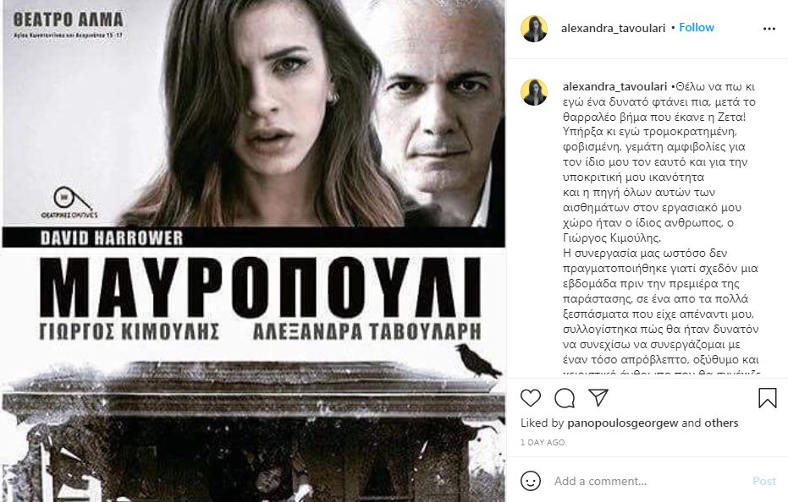The width and height of the screenshot is (788, 502).
Task: Open the three-dot more options menu
Action: pyautogui.click(x=769, y=29)
